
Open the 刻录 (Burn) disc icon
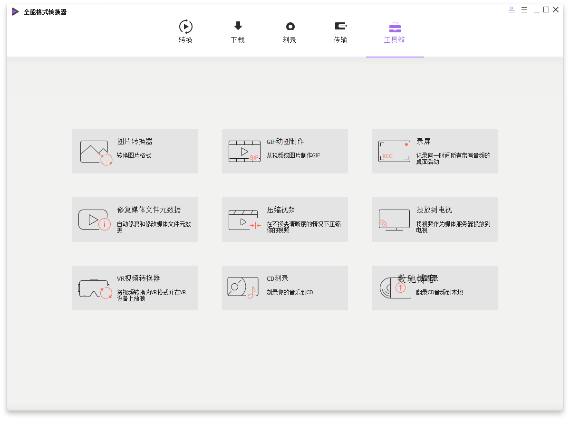pyautogui.click(x=290, y=27)
